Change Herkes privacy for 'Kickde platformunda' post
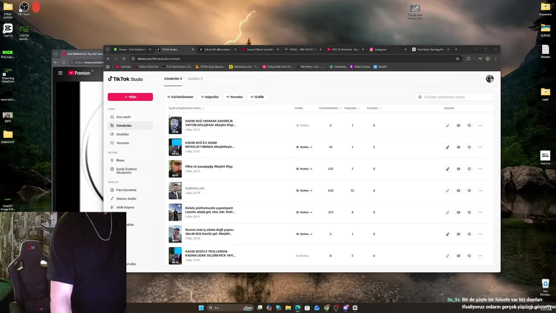Viewport: 556px width, 313px height. click(x=304, y=212)
